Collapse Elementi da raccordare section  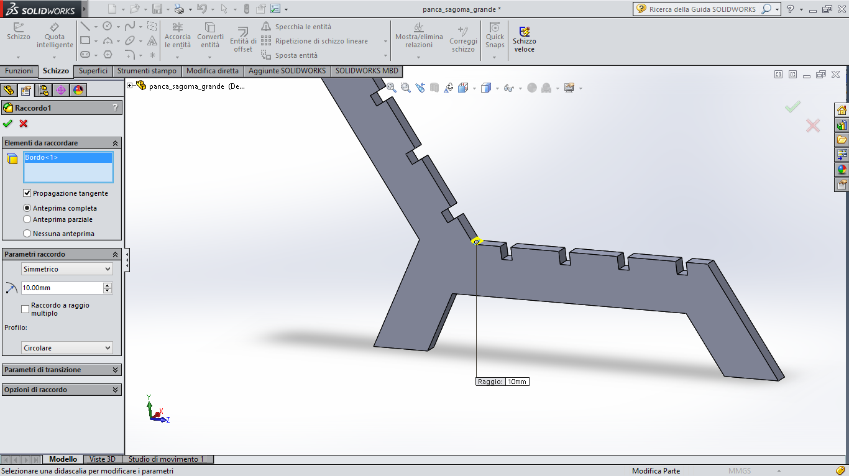click(x=115, y=143)
